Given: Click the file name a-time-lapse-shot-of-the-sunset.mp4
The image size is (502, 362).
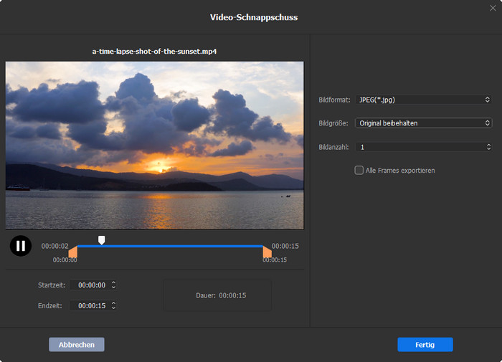Looking at the screenshot, I should point(154,51).
